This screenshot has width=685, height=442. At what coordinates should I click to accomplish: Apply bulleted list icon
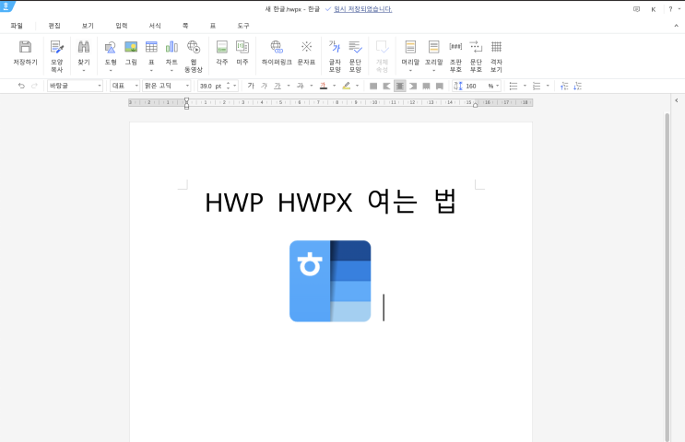[x=514, y=86]
